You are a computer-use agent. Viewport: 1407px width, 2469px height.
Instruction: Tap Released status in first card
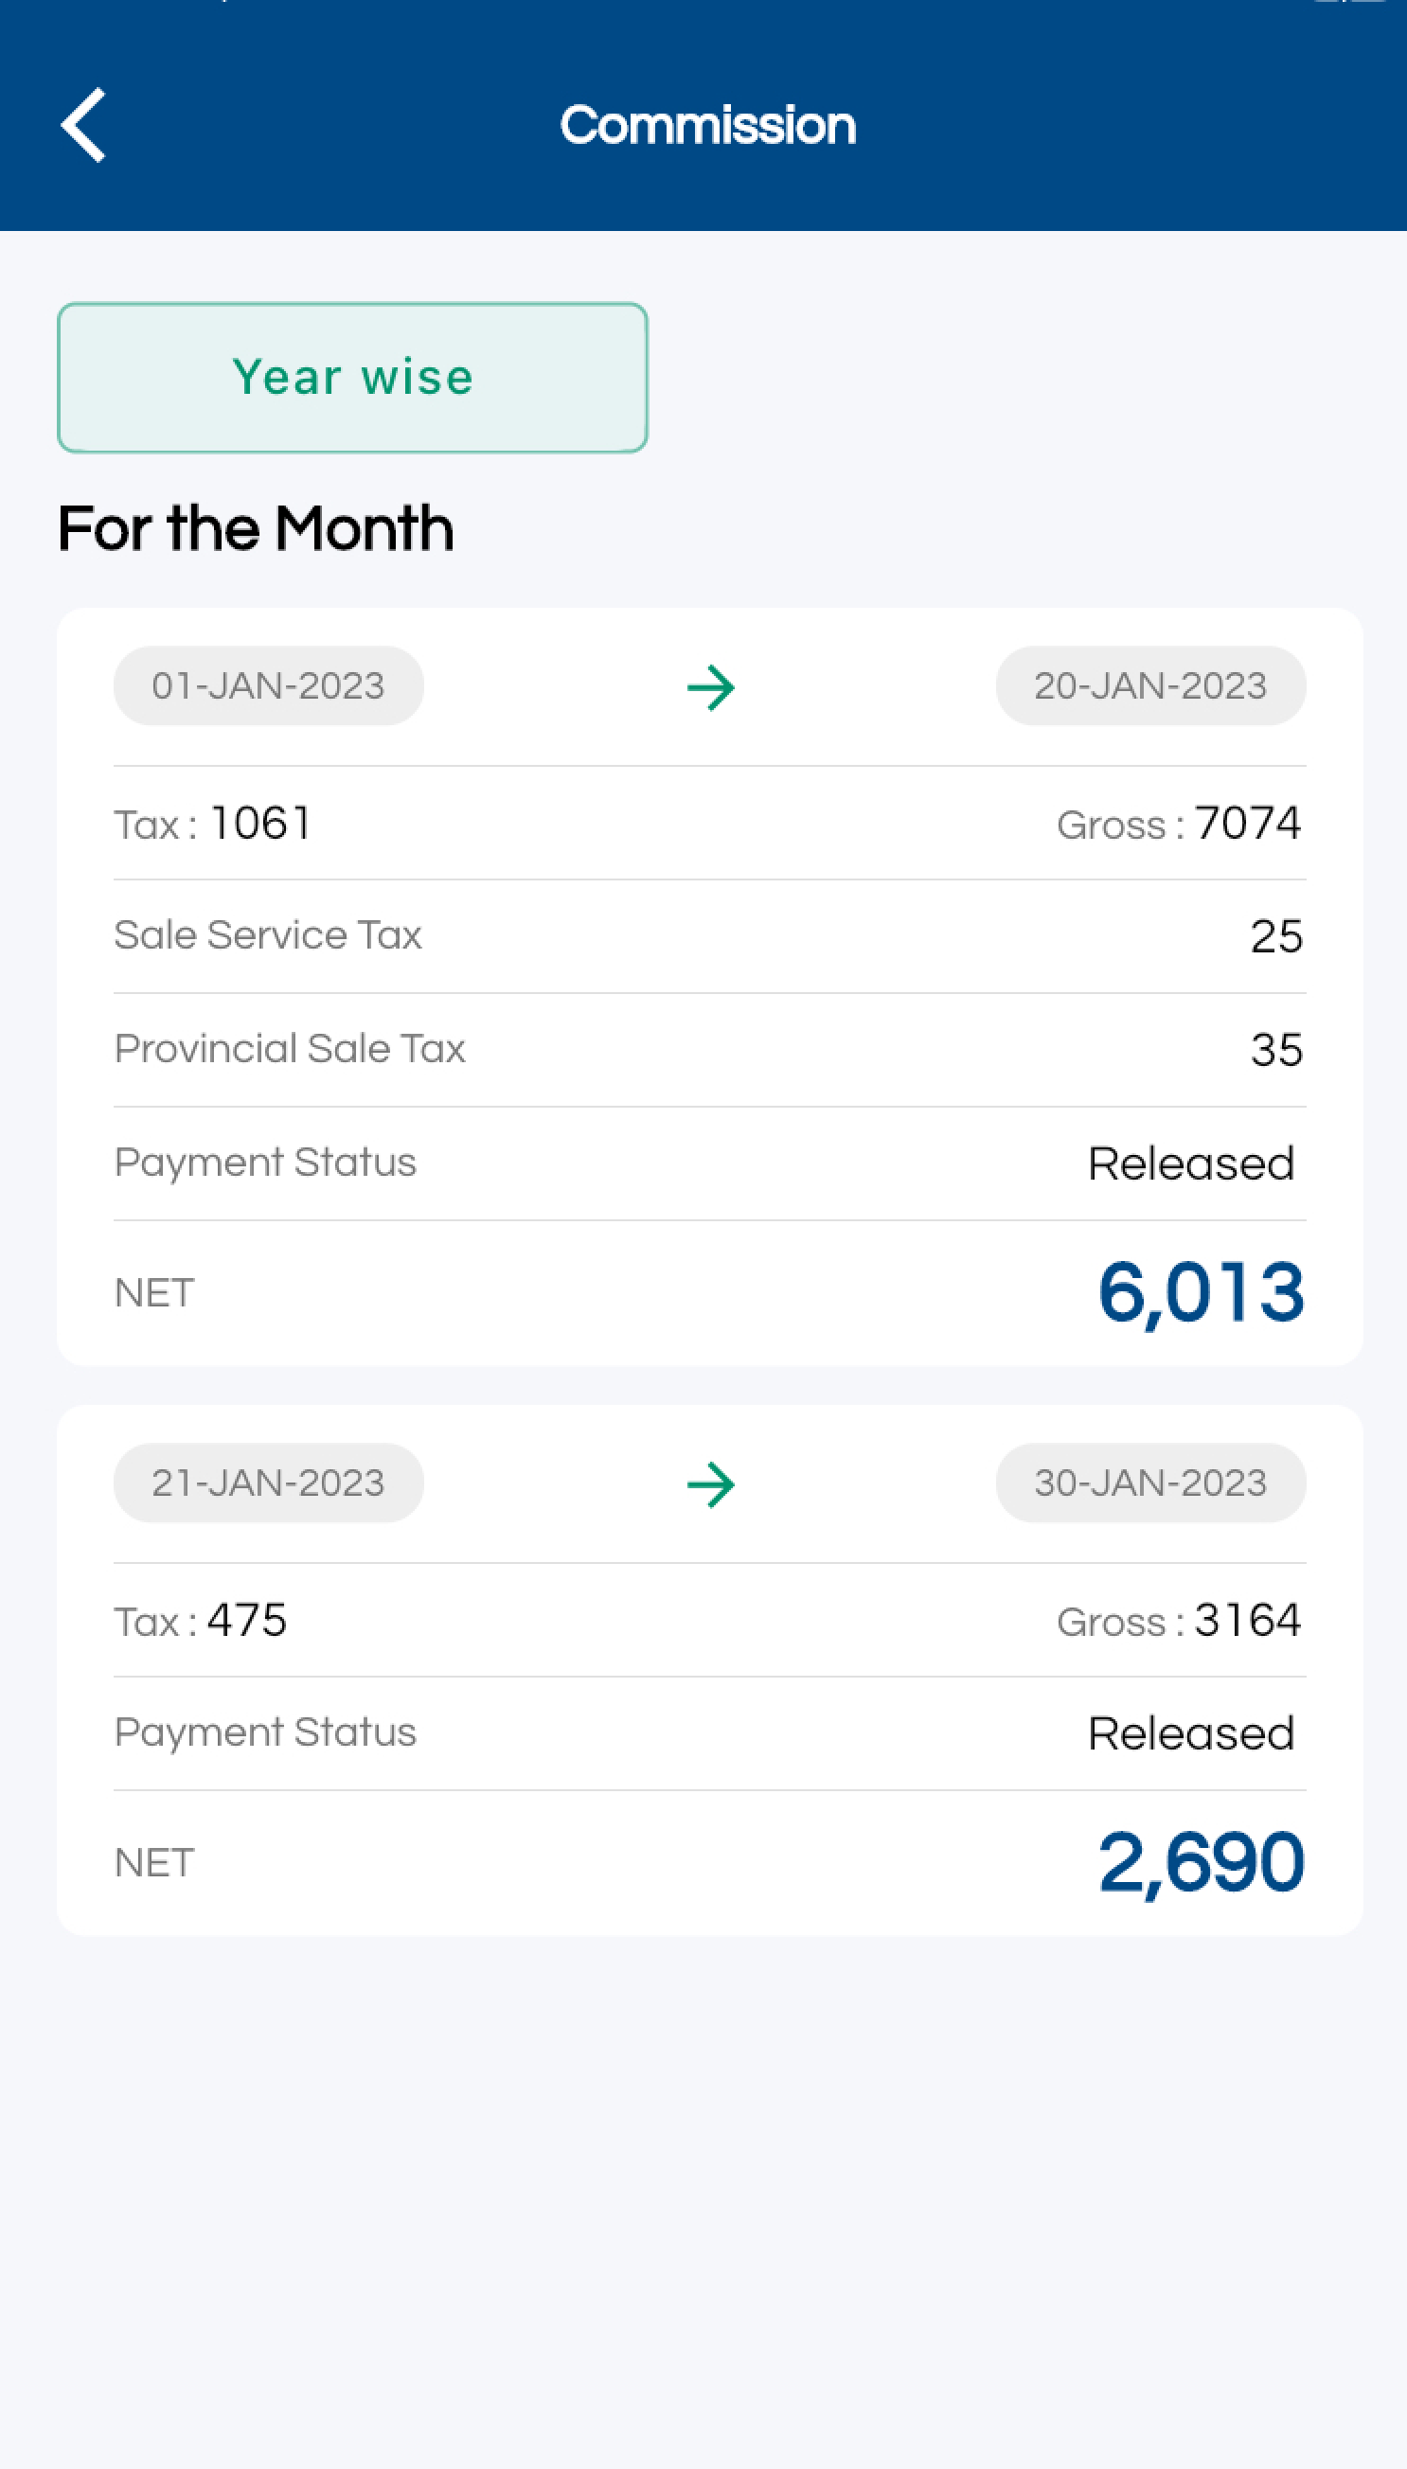(x=1190, y=1163)
